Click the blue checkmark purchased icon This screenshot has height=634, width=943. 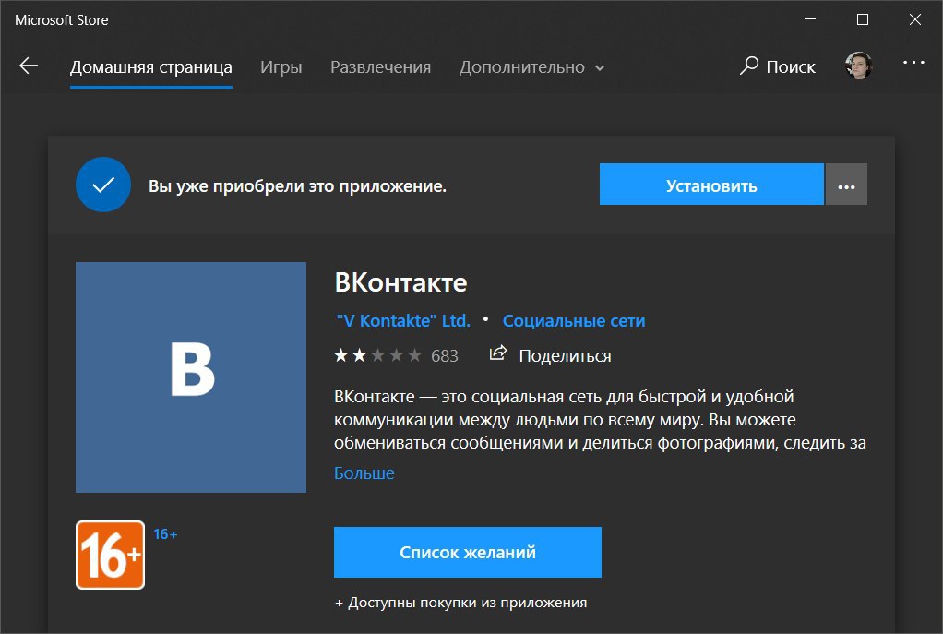pyautogui.click(x=103, y=185)
